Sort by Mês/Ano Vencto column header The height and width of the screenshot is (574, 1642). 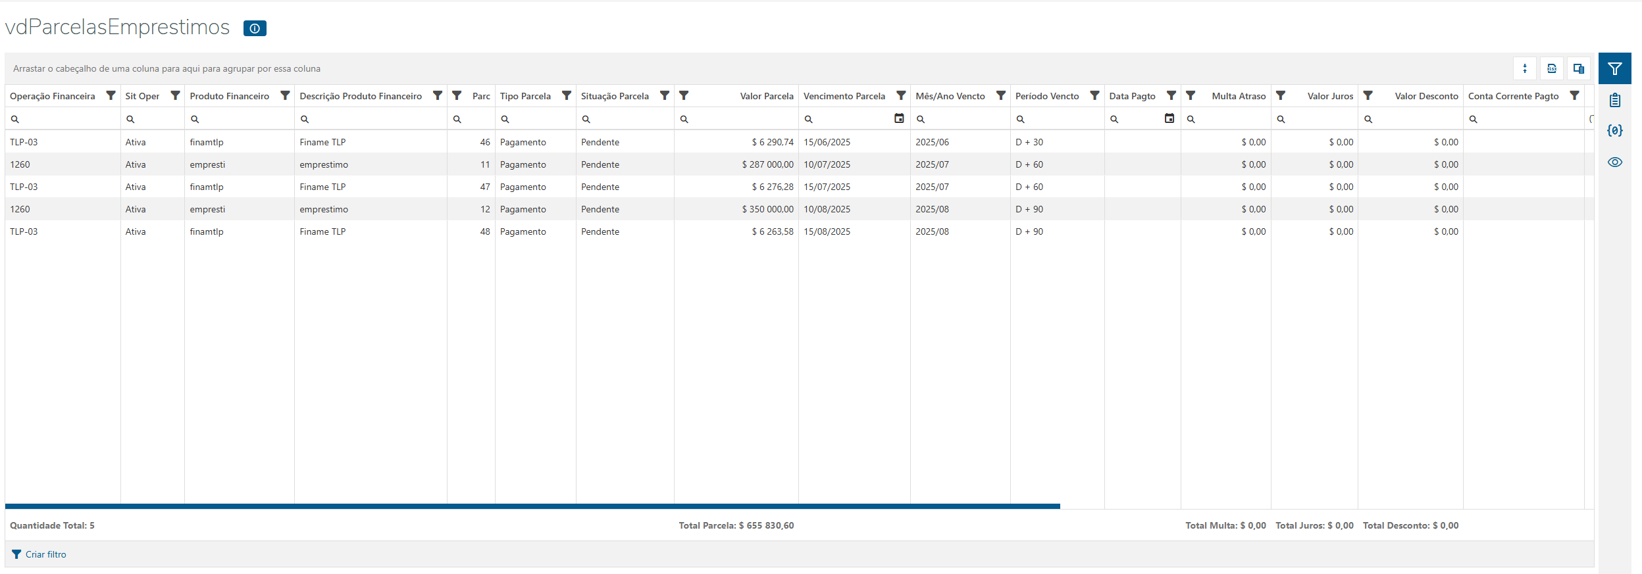pyautogui.click(x=950, y=96)
